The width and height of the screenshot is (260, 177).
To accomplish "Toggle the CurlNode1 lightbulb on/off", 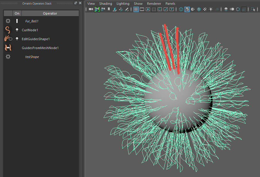I will 17,30.
